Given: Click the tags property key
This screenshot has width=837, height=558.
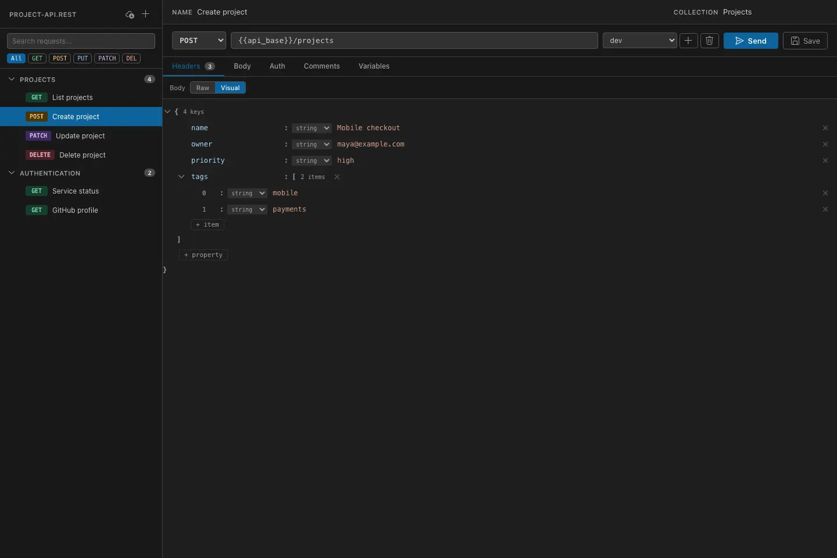Looking at the screenshot, I should pyautogui.click(x=199, y=177).
